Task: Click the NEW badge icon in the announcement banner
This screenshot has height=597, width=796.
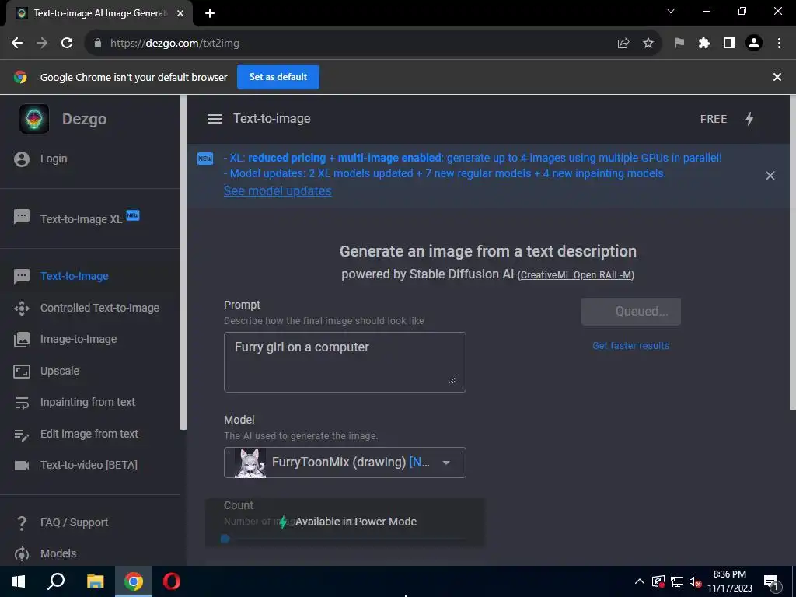Action: tap(205, 159)
